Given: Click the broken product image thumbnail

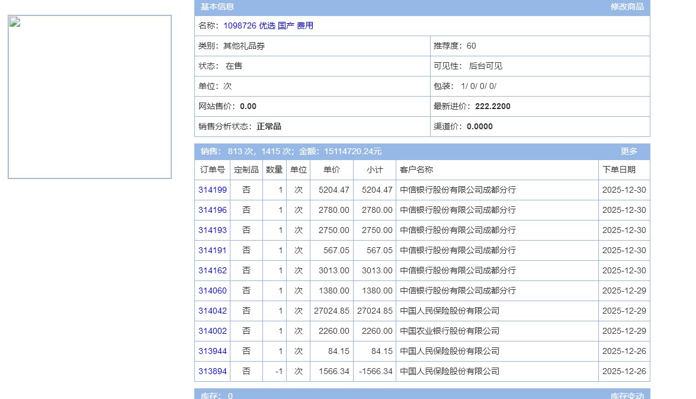Looking at the screenshot, I should (x=89, y=97).
